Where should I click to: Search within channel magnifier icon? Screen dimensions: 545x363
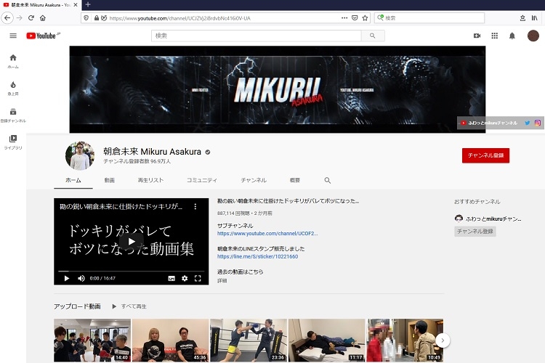click(328, 180)
